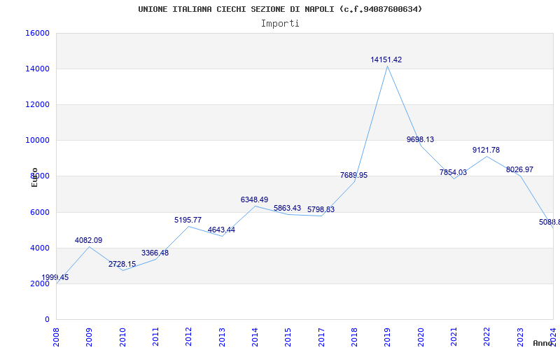Viewport: 560px width, 350px height.
Task: Click the x-axis year 2015
Action: click(x=288, y=337)
